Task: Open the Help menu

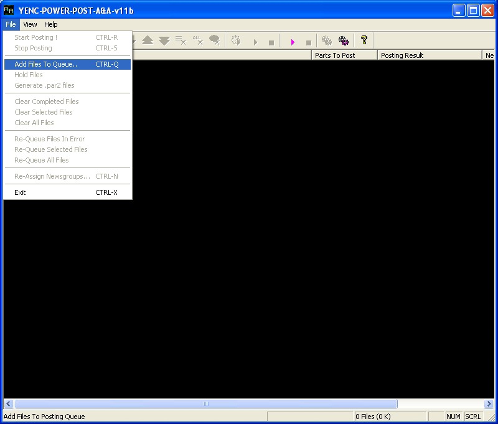Action: tap(51, 24)
